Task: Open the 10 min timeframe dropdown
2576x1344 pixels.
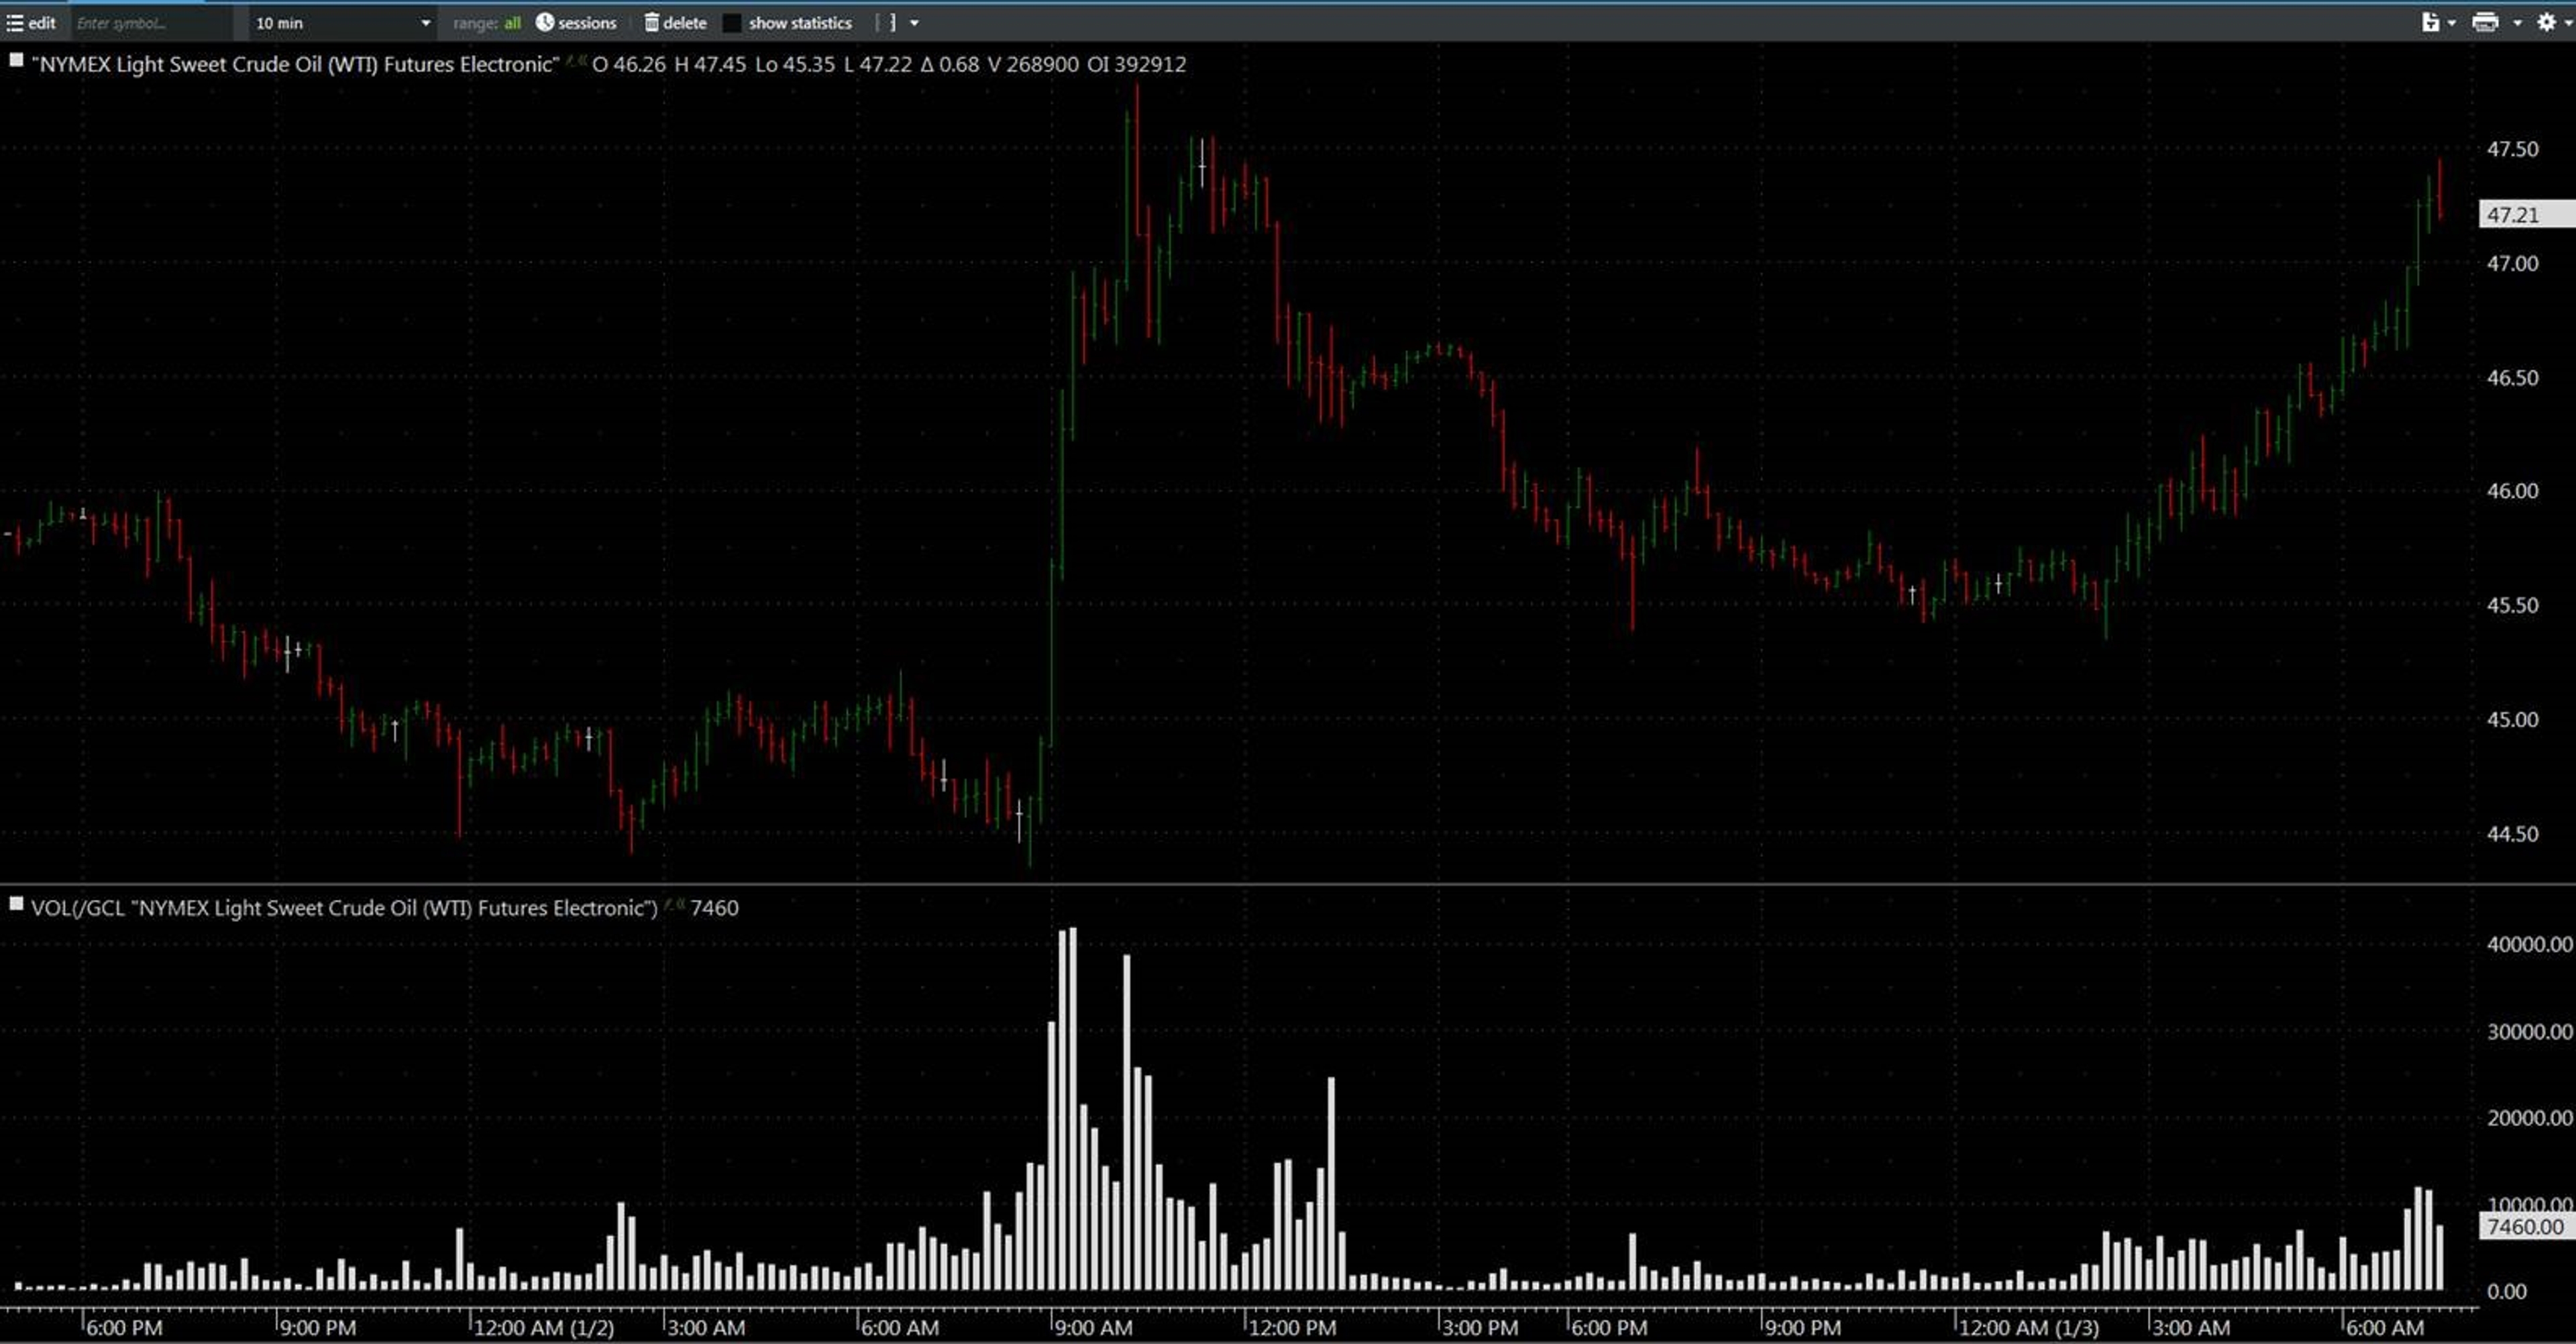Action: pyautogui.click(x=342, y=22)
